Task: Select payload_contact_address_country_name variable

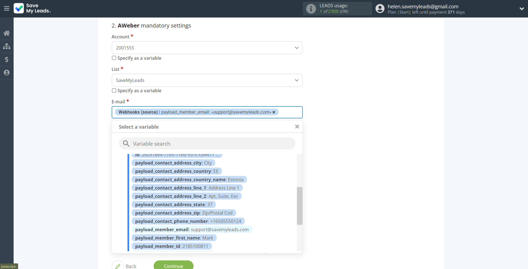Action: (189, 180)
